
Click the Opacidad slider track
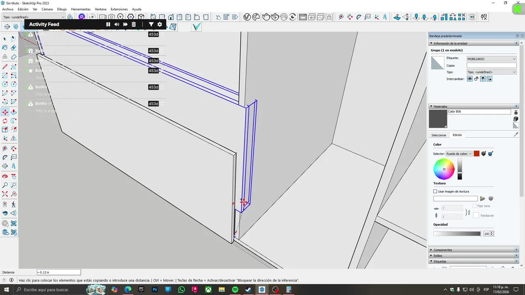[x=457, y=234]
